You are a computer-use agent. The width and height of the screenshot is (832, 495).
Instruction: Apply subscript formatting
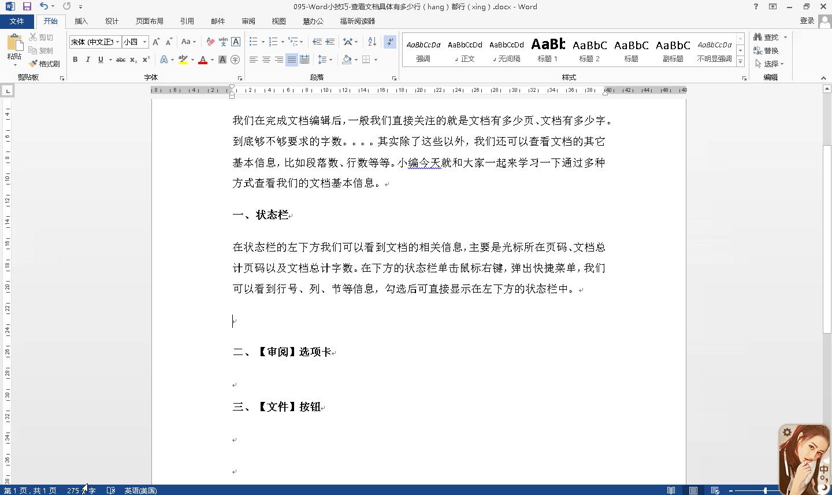tap(132, 60)
